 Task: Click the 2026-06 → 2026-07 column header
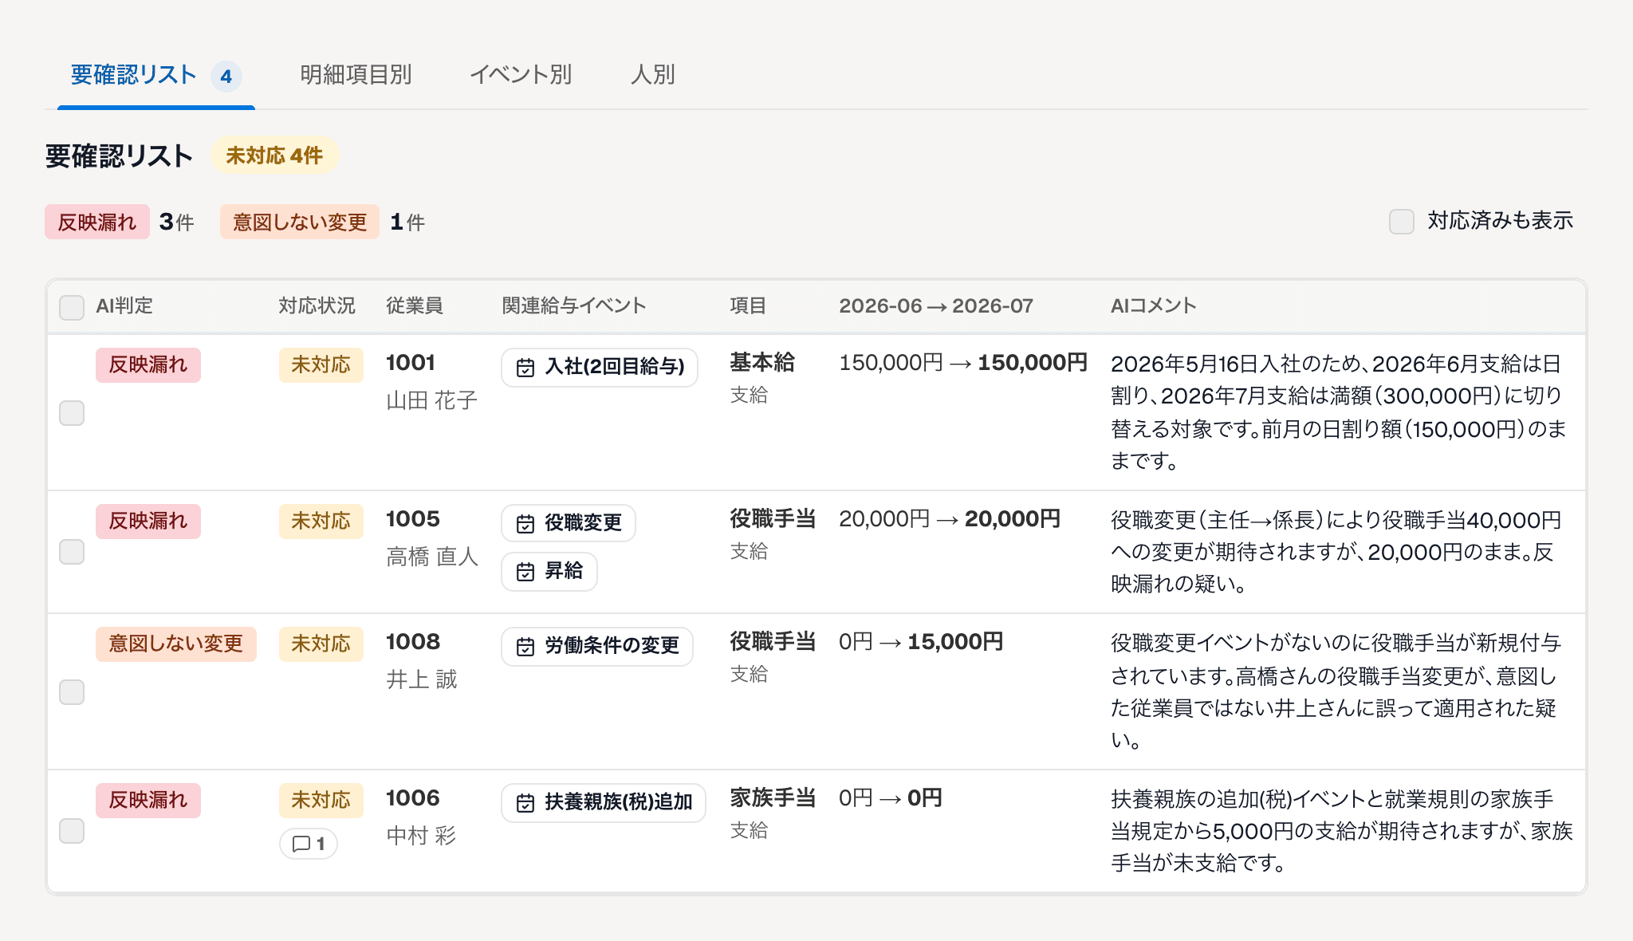point(936,306)
